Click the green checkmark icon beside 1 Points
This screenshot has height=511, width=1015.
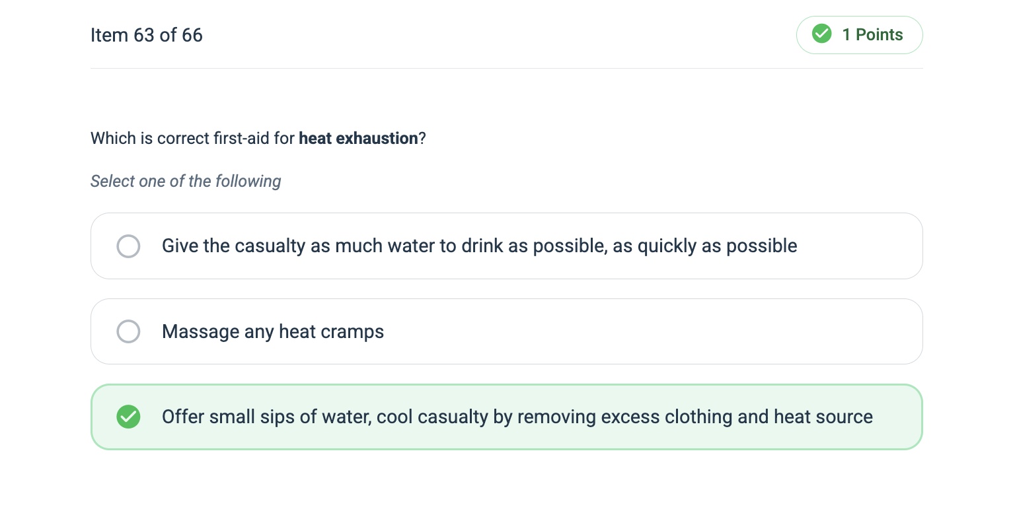point(821,34)
